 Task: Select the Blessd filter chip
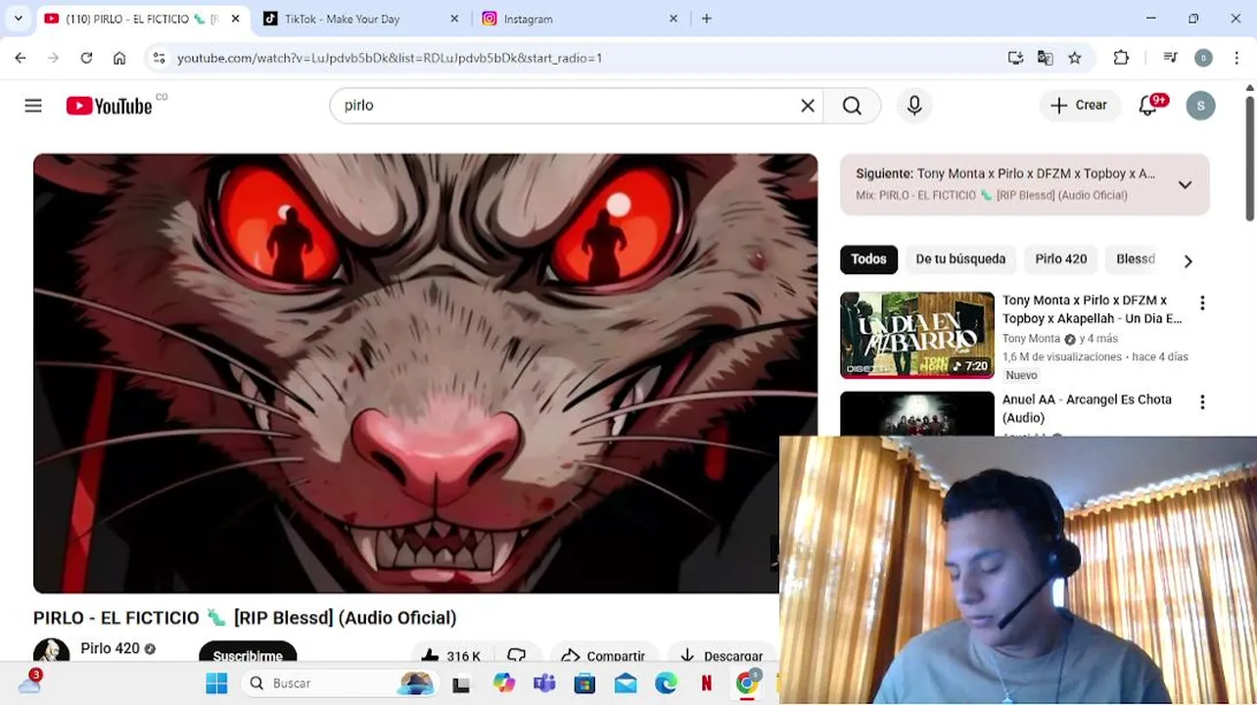tap(1136, 259)
